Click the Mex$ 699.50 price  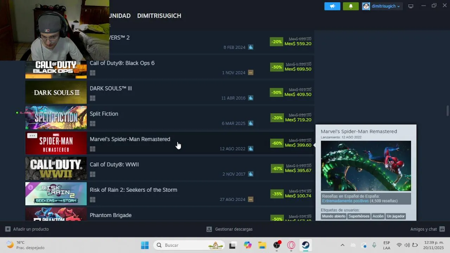coord(298,69)
